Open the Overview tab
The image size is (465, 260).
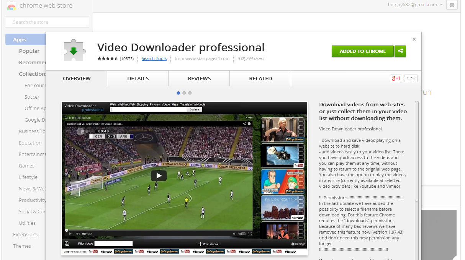click(77, 78)
